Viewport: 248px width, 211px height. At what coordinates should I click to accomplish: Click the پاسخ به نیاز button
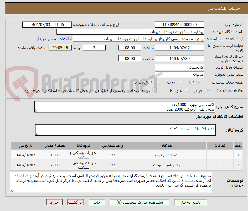click(190, 202)
